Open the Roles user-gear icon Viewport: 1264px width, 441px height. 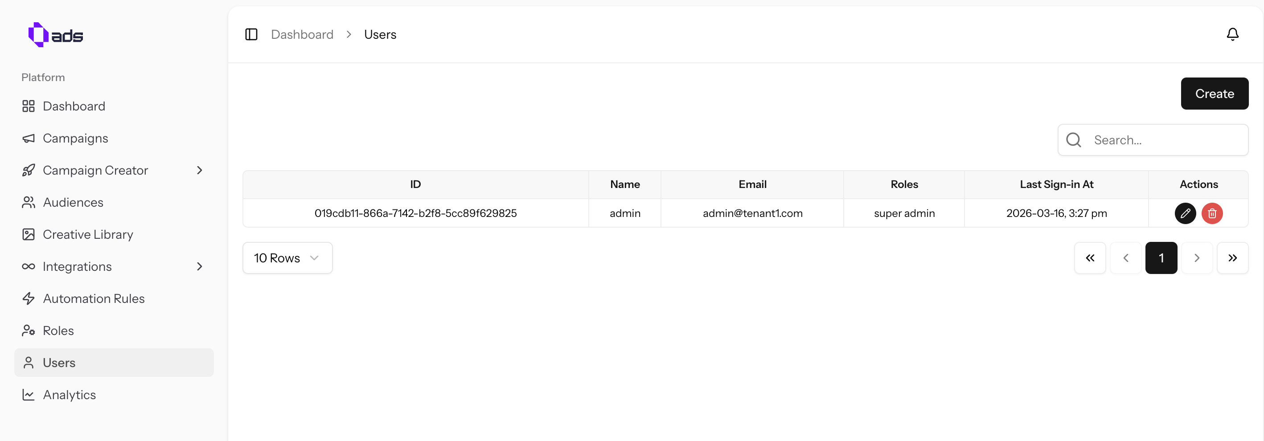click(x=29, y=331)
